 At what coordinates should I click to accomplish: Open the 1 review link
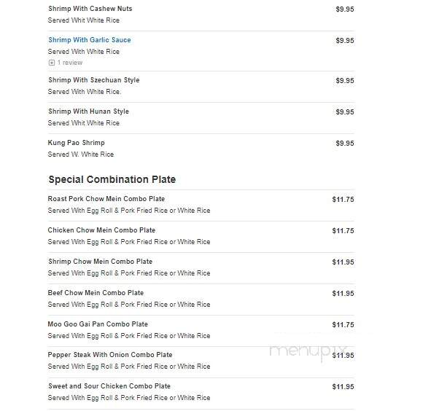coord(70,63)
